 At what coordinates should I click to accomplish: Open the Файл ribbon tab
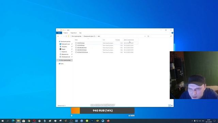click(59, 33)
